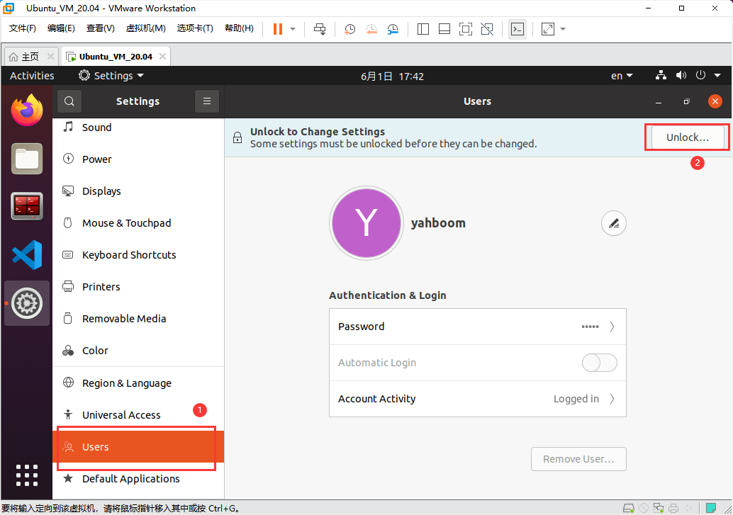Select Removable Media in the sidebar

138,319
